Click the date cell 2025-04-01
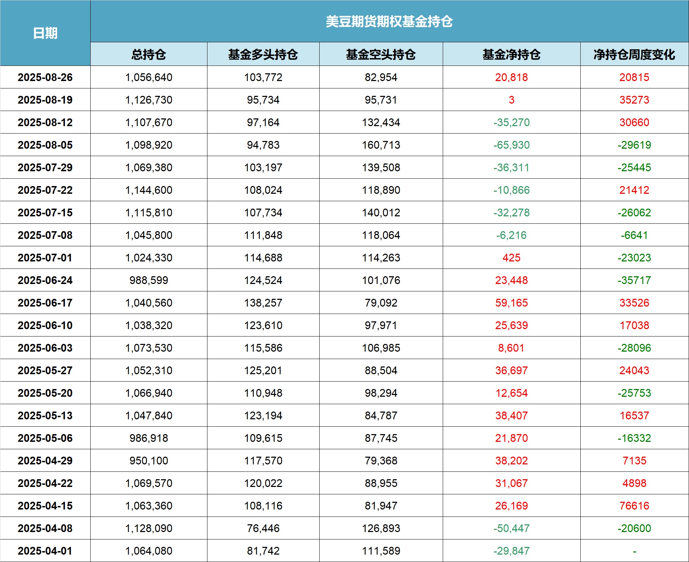 tap(45, 551)
